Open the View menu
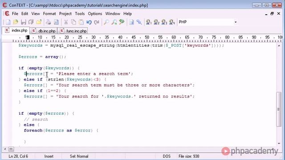285x160 pixels. click(x=36, y=14)
